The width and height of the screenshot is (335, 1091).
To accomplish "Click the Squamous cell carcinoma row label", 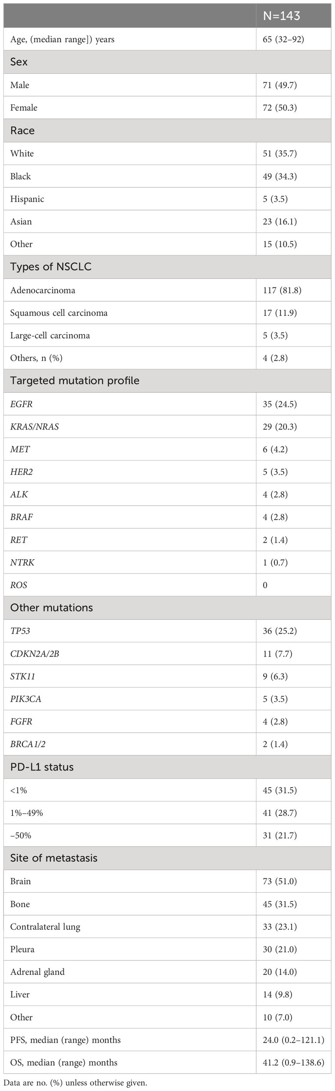I will point(59,313).
